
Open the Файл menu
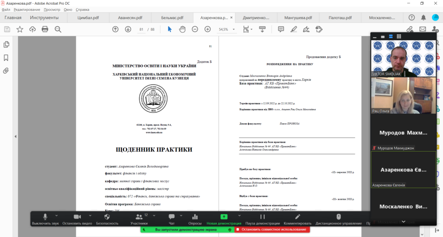(6, 9)
